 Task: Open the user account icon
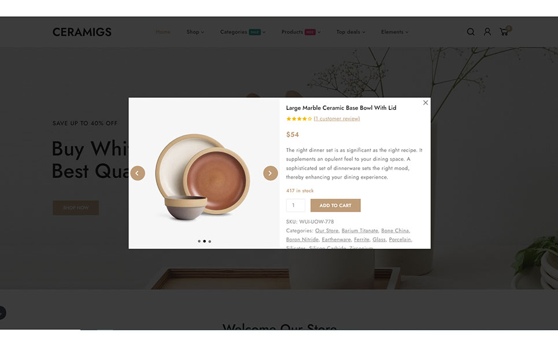pyautogui.click(x=487, y=32)
